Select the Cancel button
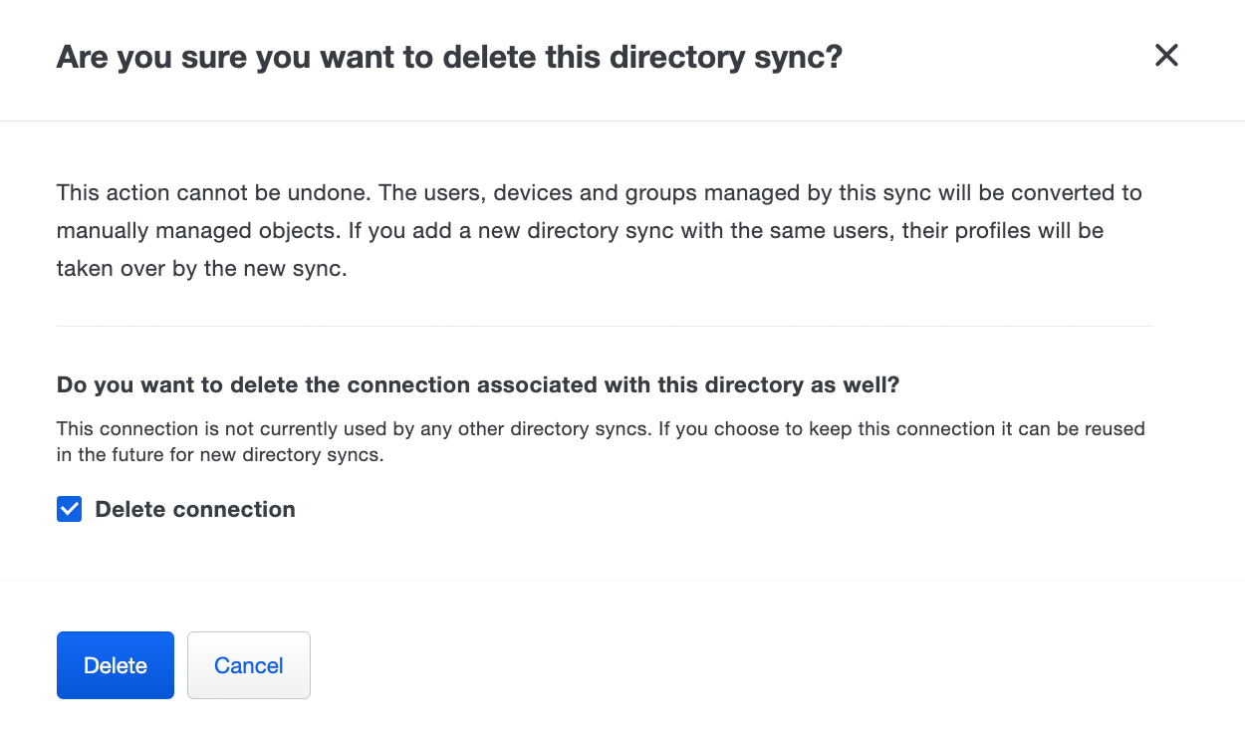 click(248, 664)
